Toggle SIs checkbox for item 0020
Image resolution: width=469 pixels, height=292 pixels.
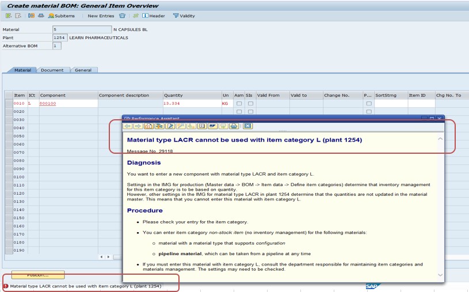click(251, 111)
